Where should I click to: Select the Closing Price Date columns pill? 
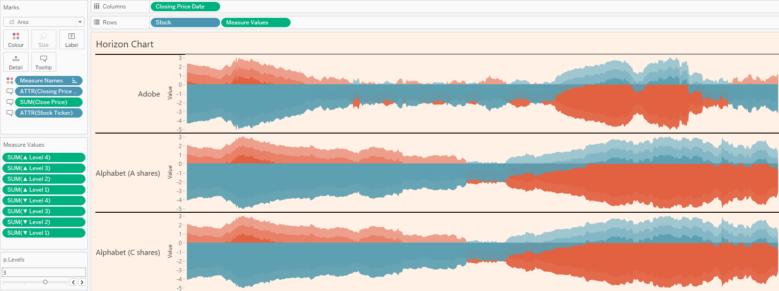point(185,7)
